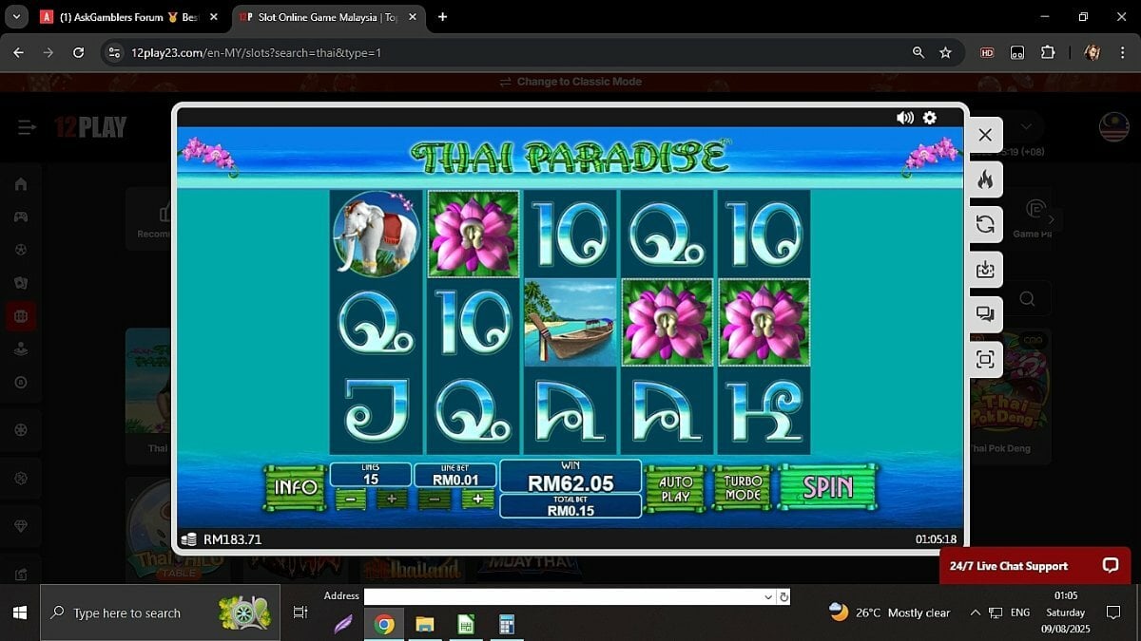Open the Chrome three-dot menu

click(1124, 53)
